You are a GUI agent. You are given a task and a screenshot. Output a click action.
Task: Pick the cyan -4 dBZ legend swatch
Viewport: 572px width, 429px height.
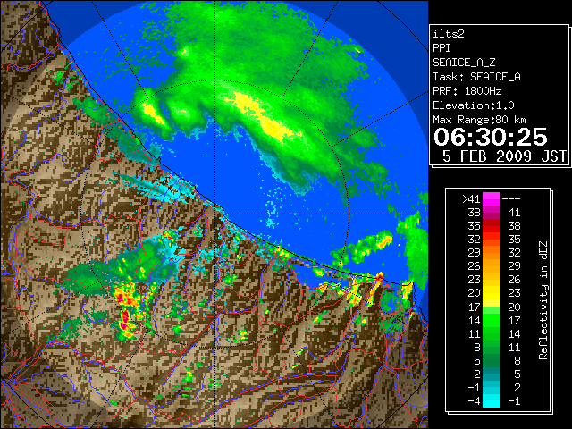tap(492, 401)
